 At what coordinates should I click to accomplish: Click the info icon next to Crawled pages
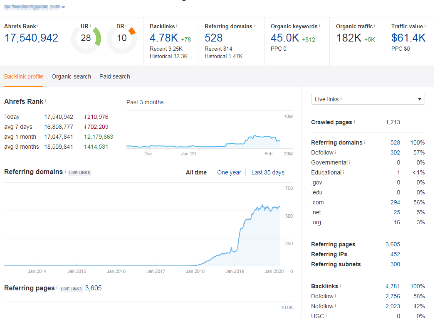[354, 122]
